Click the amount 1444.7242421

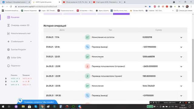(149, 86)
